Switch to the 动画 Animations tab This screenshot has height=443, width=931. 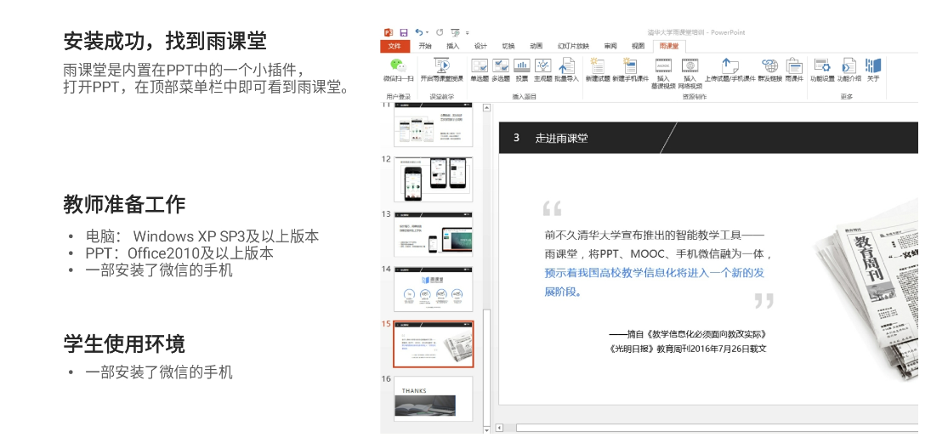536,46
